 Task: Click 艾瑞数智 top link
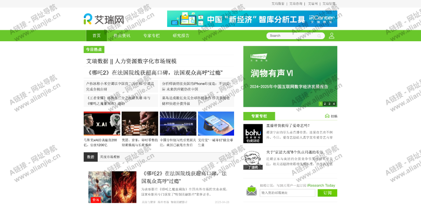[278, 4]
